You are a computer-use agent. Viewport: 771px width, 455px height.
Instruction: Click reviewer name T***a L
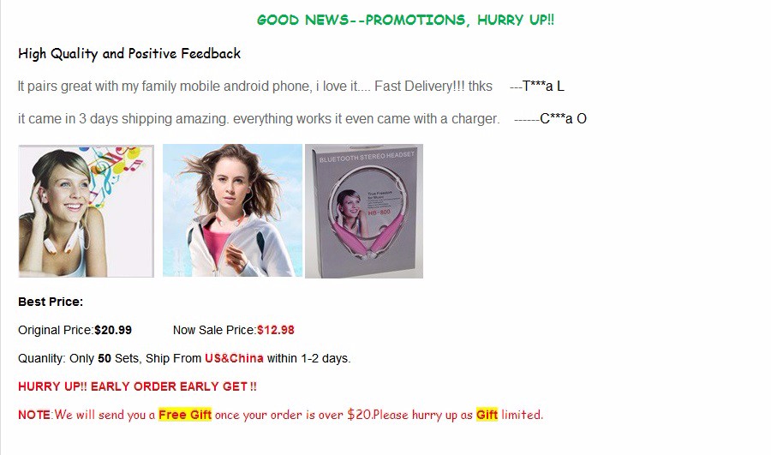coord(543,87)
